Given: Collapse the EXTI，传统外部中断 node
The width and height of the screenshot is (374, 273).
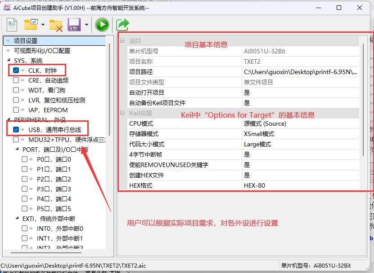Looking at the screenshot, I should tap(18, 218).
